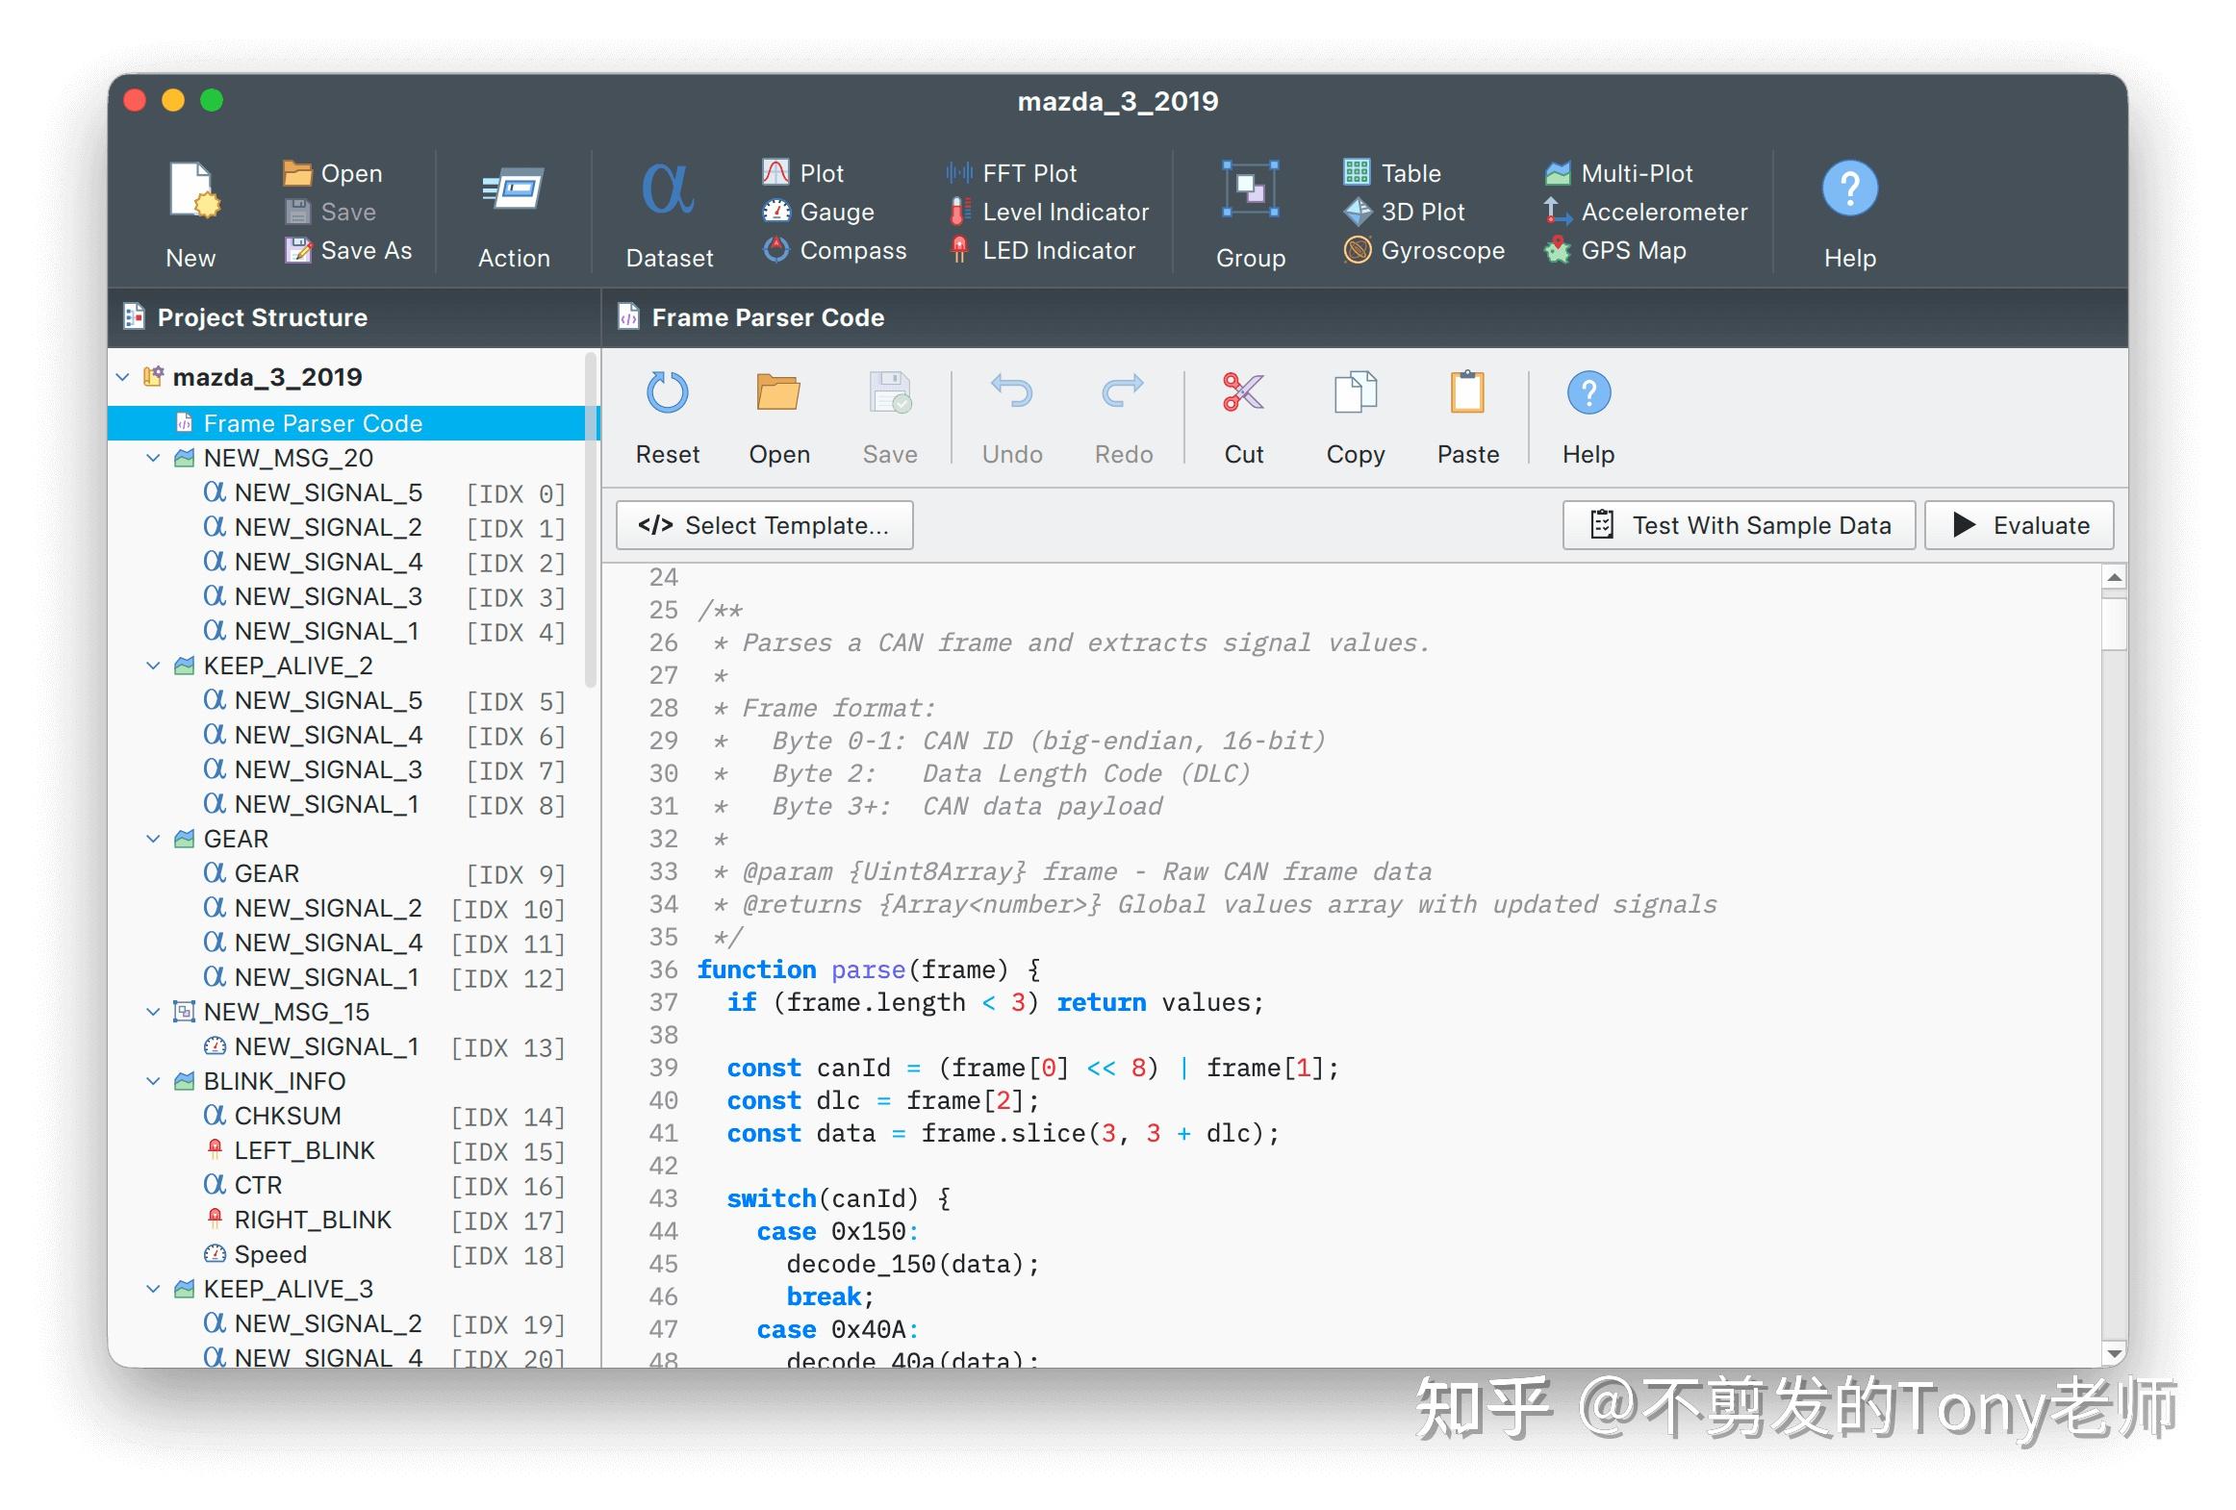This screenshot has height=1510, width=2236.
Task: Add a Gyroscope widget
Action: coord(1424,250)
